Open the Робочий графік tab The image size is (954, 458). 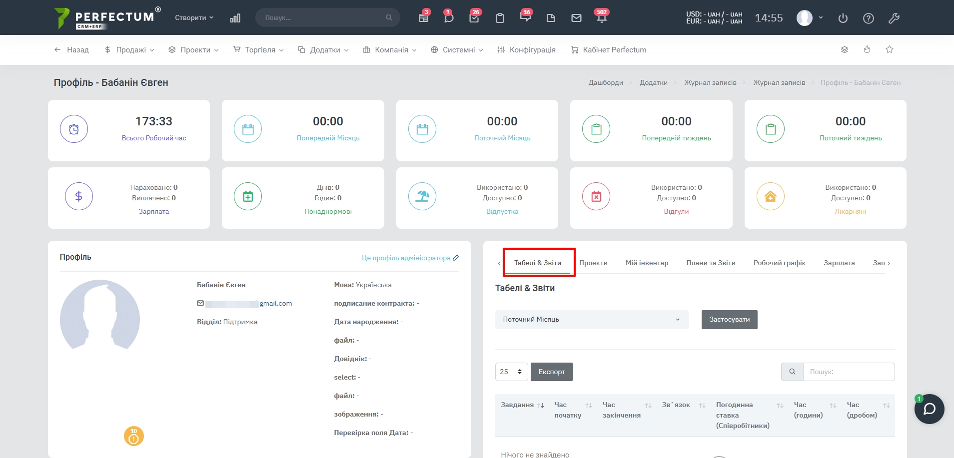(779, 263)
